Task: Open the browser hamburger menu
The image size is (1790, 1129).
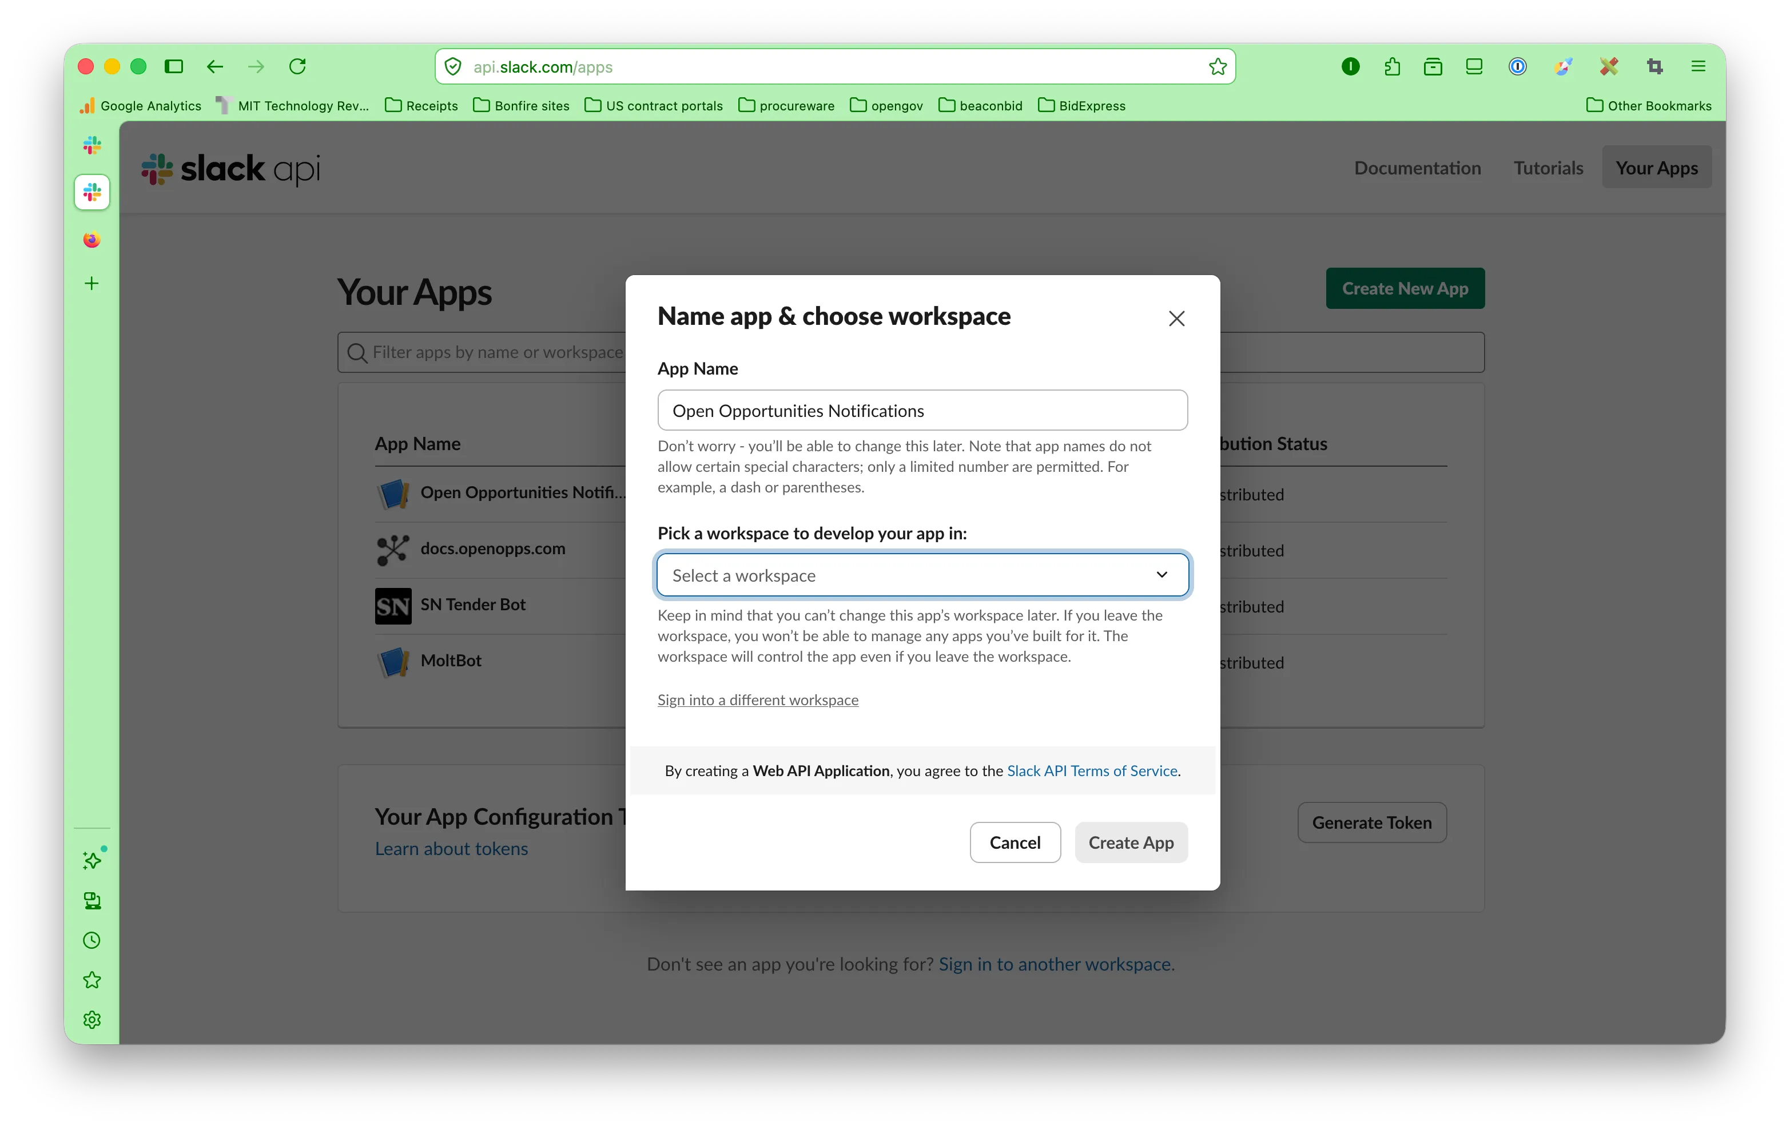Action: coord(1698,67)
